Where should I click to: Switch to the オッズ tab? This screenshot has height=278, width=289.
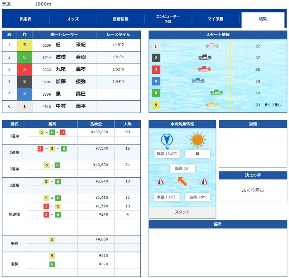pyautogui.click(x=73, y=19)
